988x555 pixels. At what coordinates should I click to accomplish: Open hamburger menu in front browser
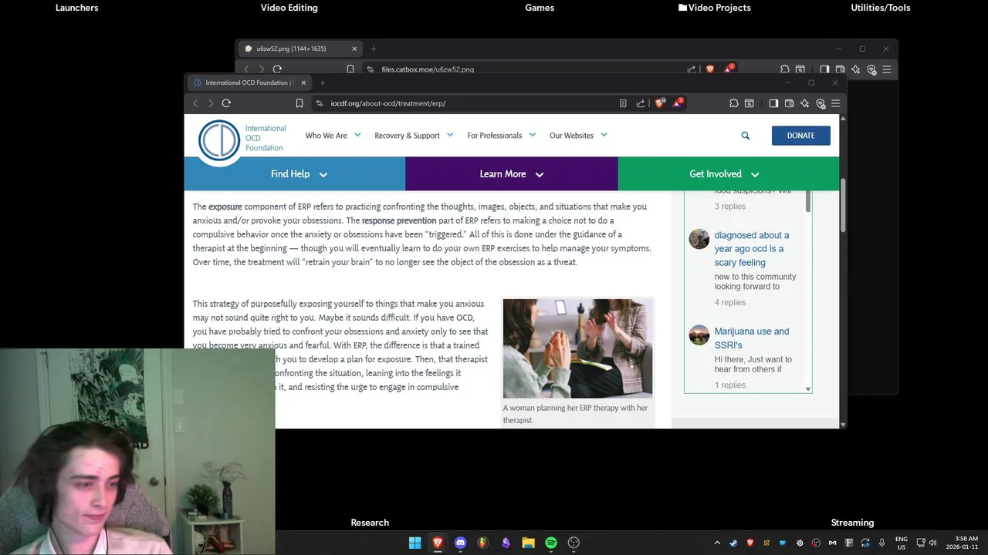pos(836,103)
